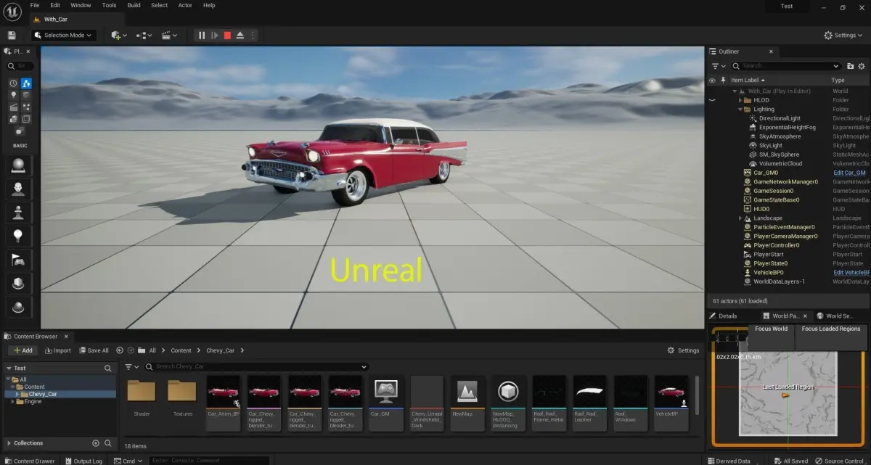Image resolution: width=871 pixels, height=465 pixels.
Task: Pick the Trigger Sphere item
Action: pyautogui.click(x=19, y=307)
